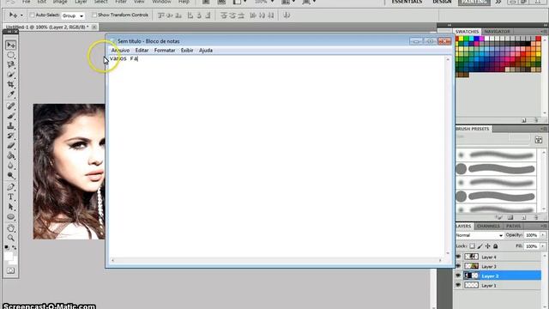This screenshot has height=309, width=549.
Task: Swap foreground and background colors
Action: [x=15, y=247]
